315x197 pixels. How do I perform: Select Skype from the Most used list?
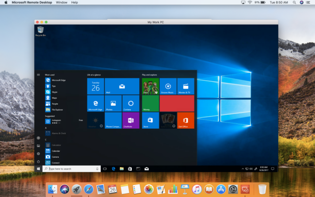54,92
